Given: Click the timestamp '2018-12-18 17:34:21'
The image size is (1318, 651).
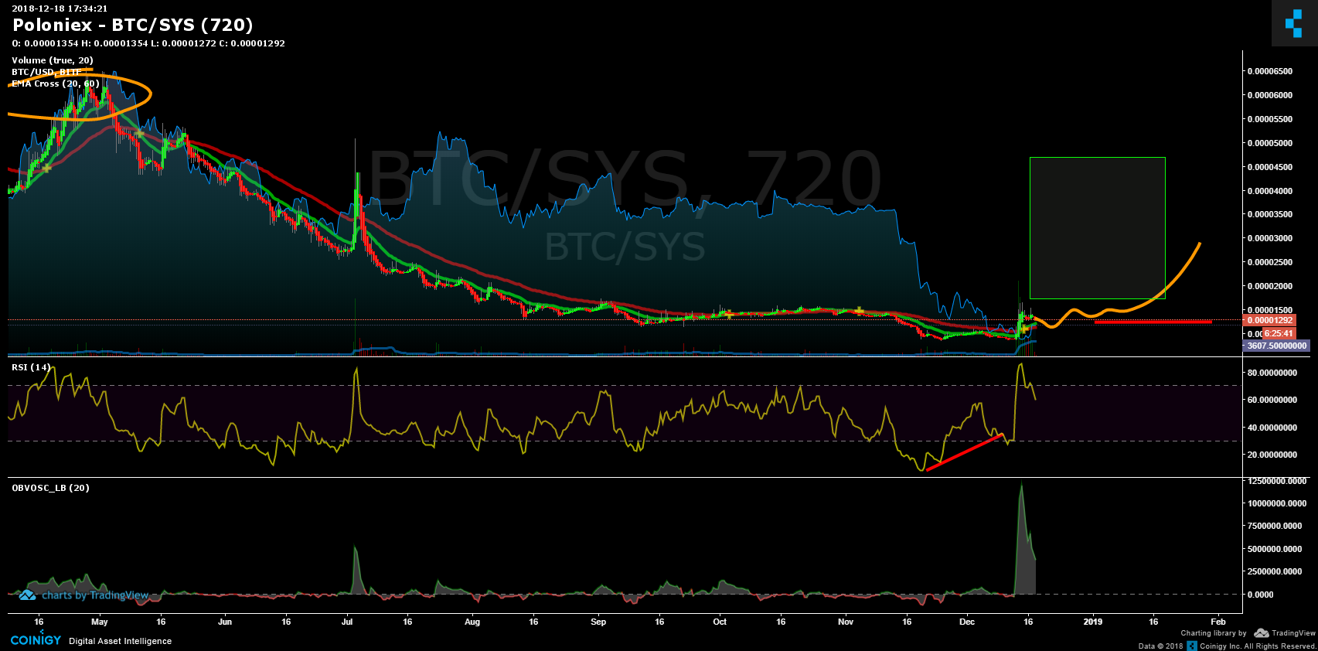Looking at the screenshot, I should click(60, 9).
